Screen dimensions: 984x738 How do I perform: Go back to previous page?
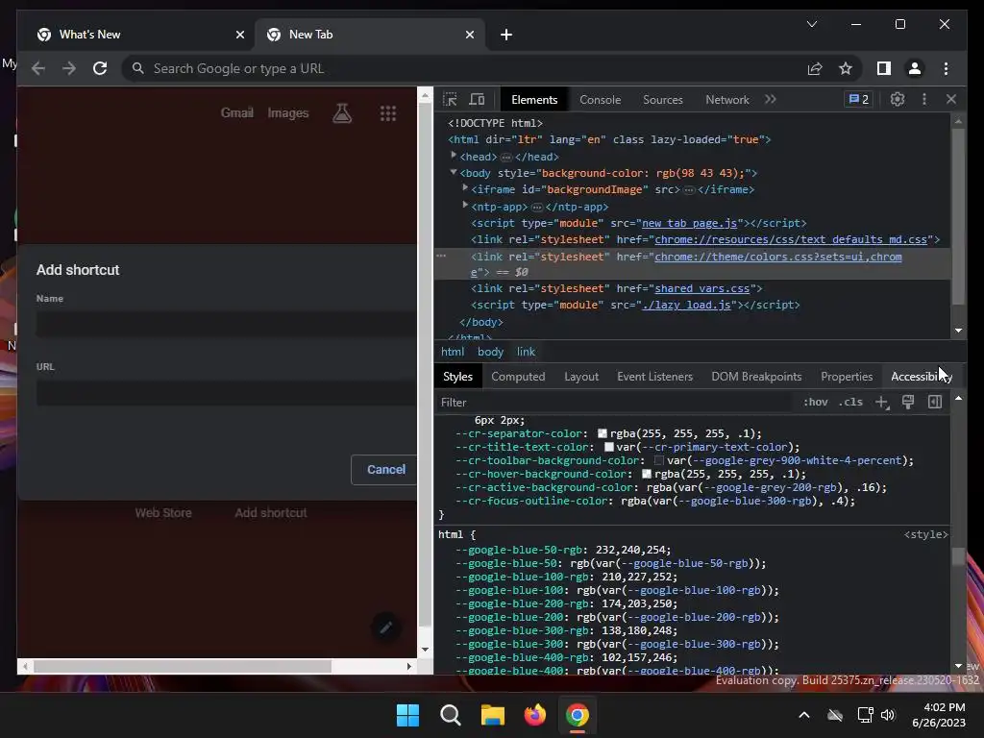(38, 68)
